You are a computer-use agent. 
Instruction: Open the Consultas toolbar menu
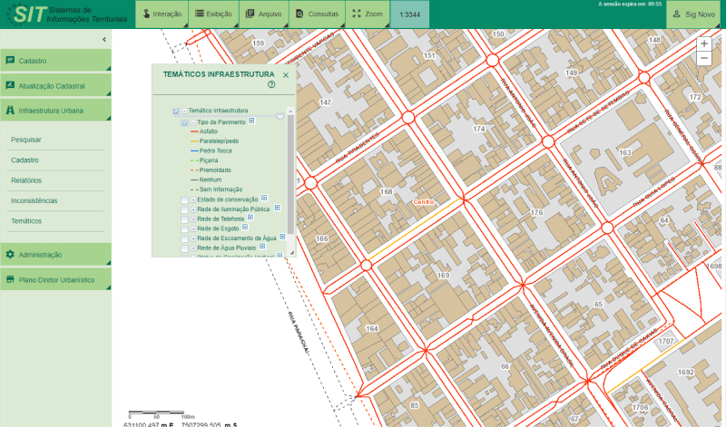click(317, 15)
